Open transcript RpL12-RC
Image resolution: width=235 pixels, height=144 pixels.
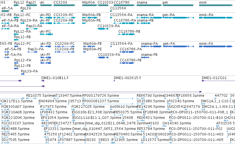click(16, 18)
